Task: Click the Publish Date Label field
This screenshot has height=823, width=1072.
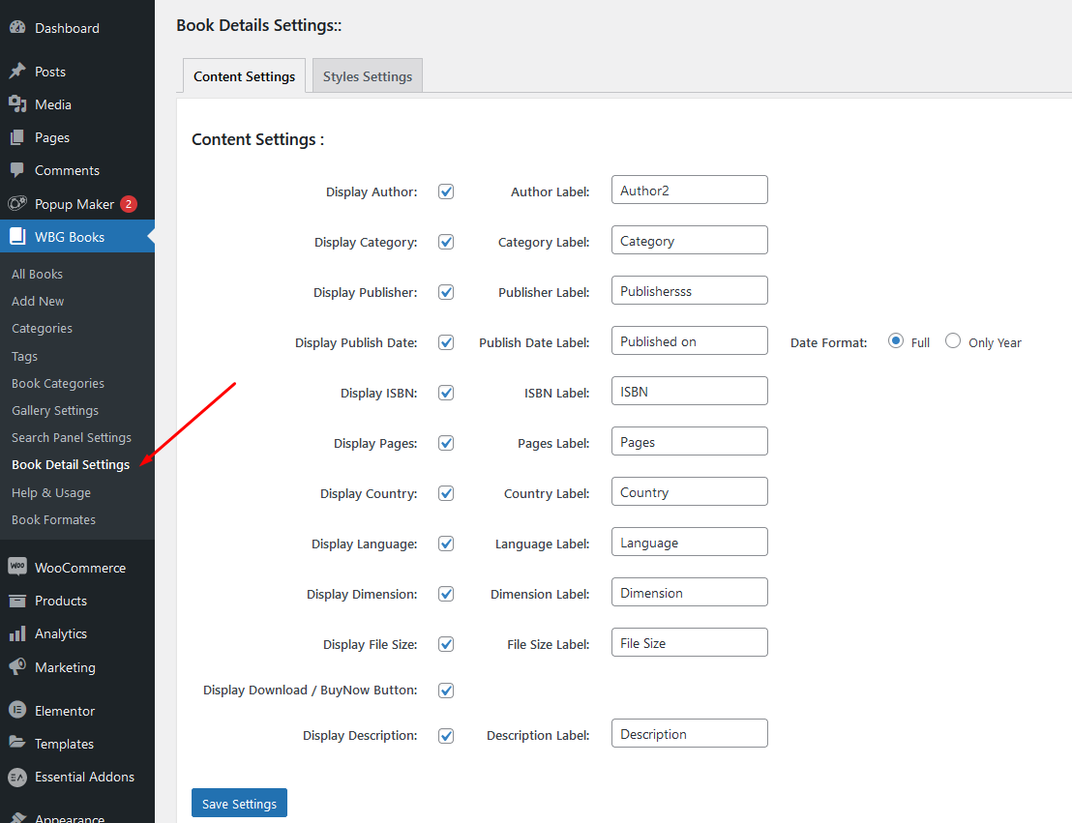Action: 689,340
